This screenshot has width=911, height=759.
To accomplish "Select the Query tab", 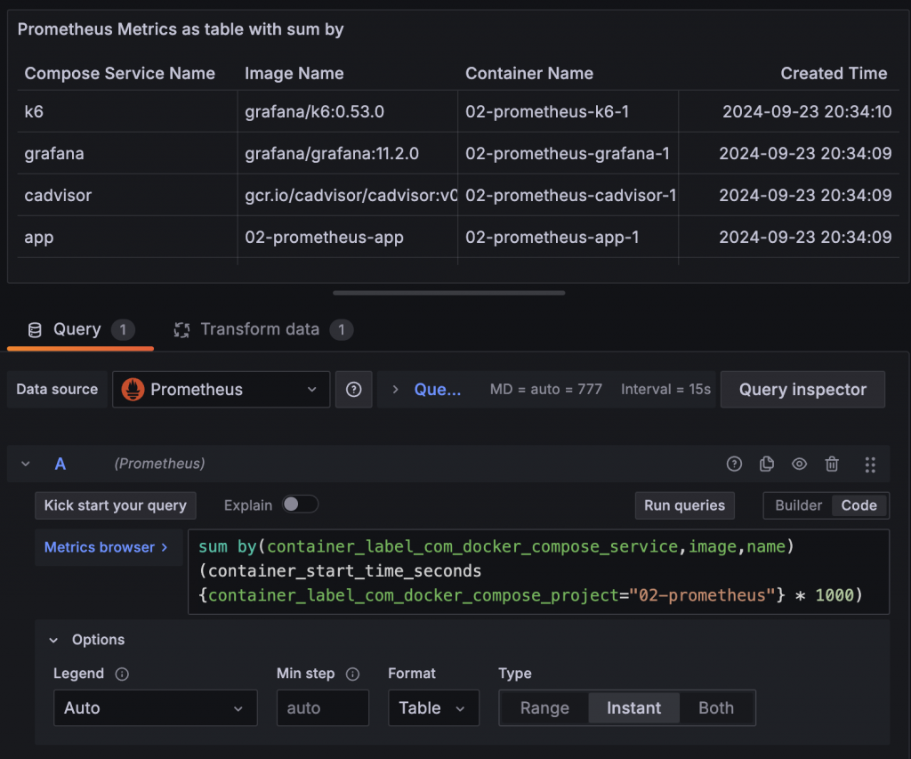I will 77,330.
